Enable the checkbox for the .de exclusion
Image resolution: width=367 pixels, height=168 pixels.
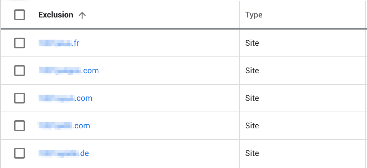tap(20, 153)
